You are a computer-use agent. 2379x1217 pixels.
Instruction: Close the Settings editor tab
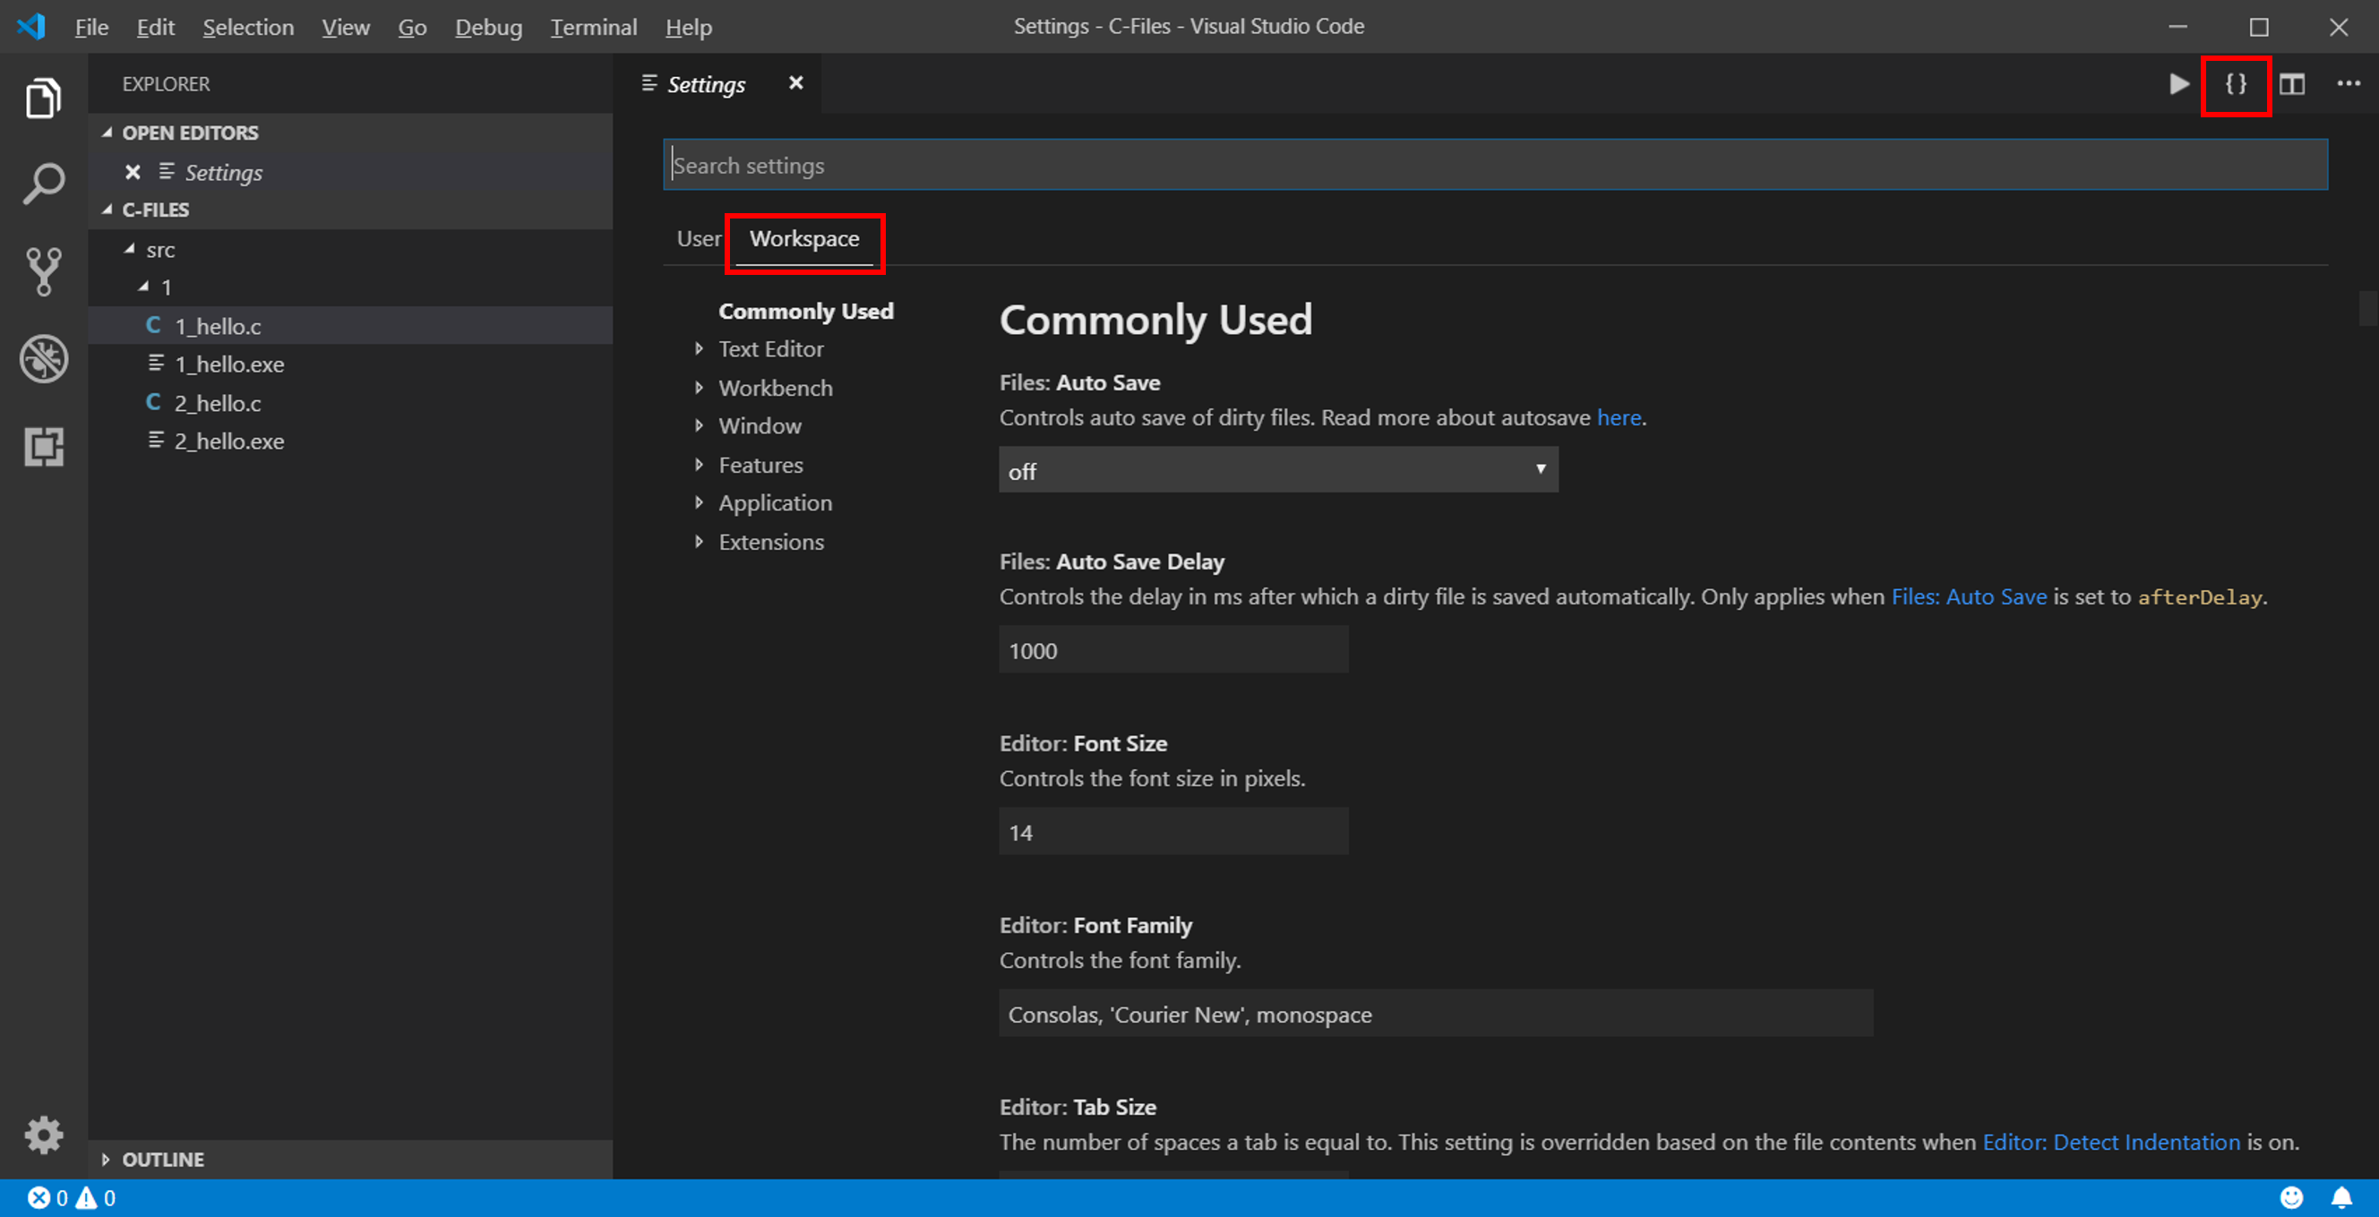tap(795, 83)
